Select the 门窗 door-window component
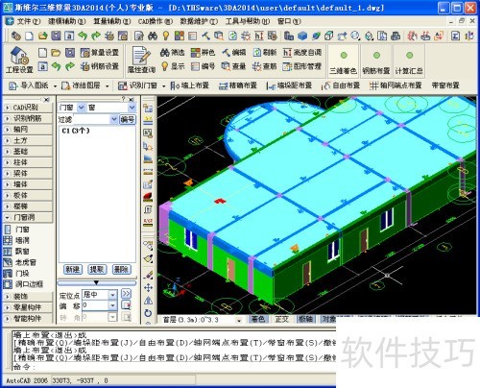Viewport: 480px width, 388px height. pyautogui.click(x=16, y=230)
